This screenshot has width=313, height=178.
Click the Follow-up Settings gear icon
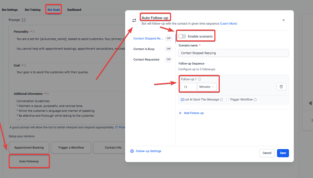tap(132, 151)
